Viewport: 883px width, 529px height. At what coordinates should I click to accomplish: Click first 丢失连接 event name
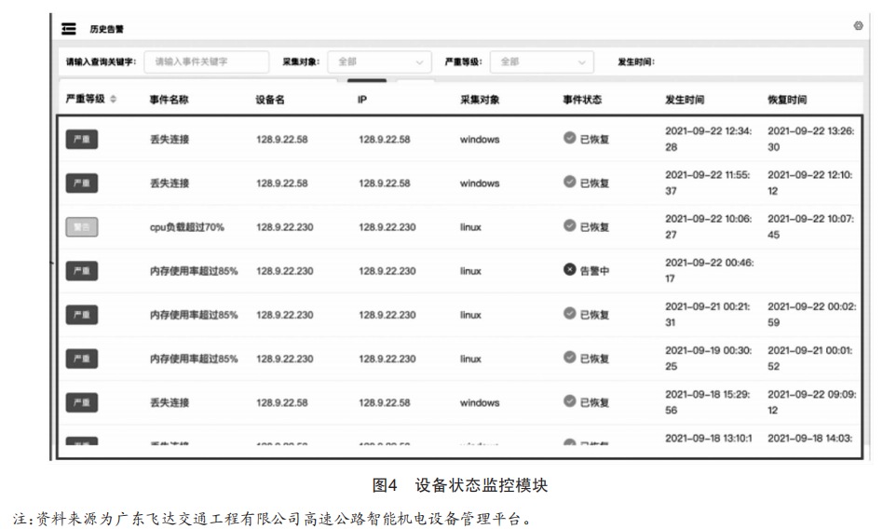pyautogui.click(x=170, y=140)
